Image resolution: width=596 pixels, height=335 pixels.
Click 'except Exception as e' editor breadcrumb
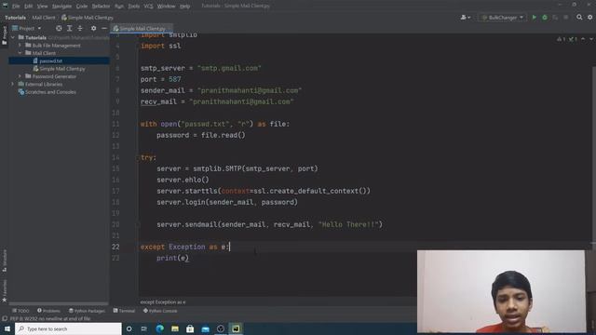pos(163,302)
